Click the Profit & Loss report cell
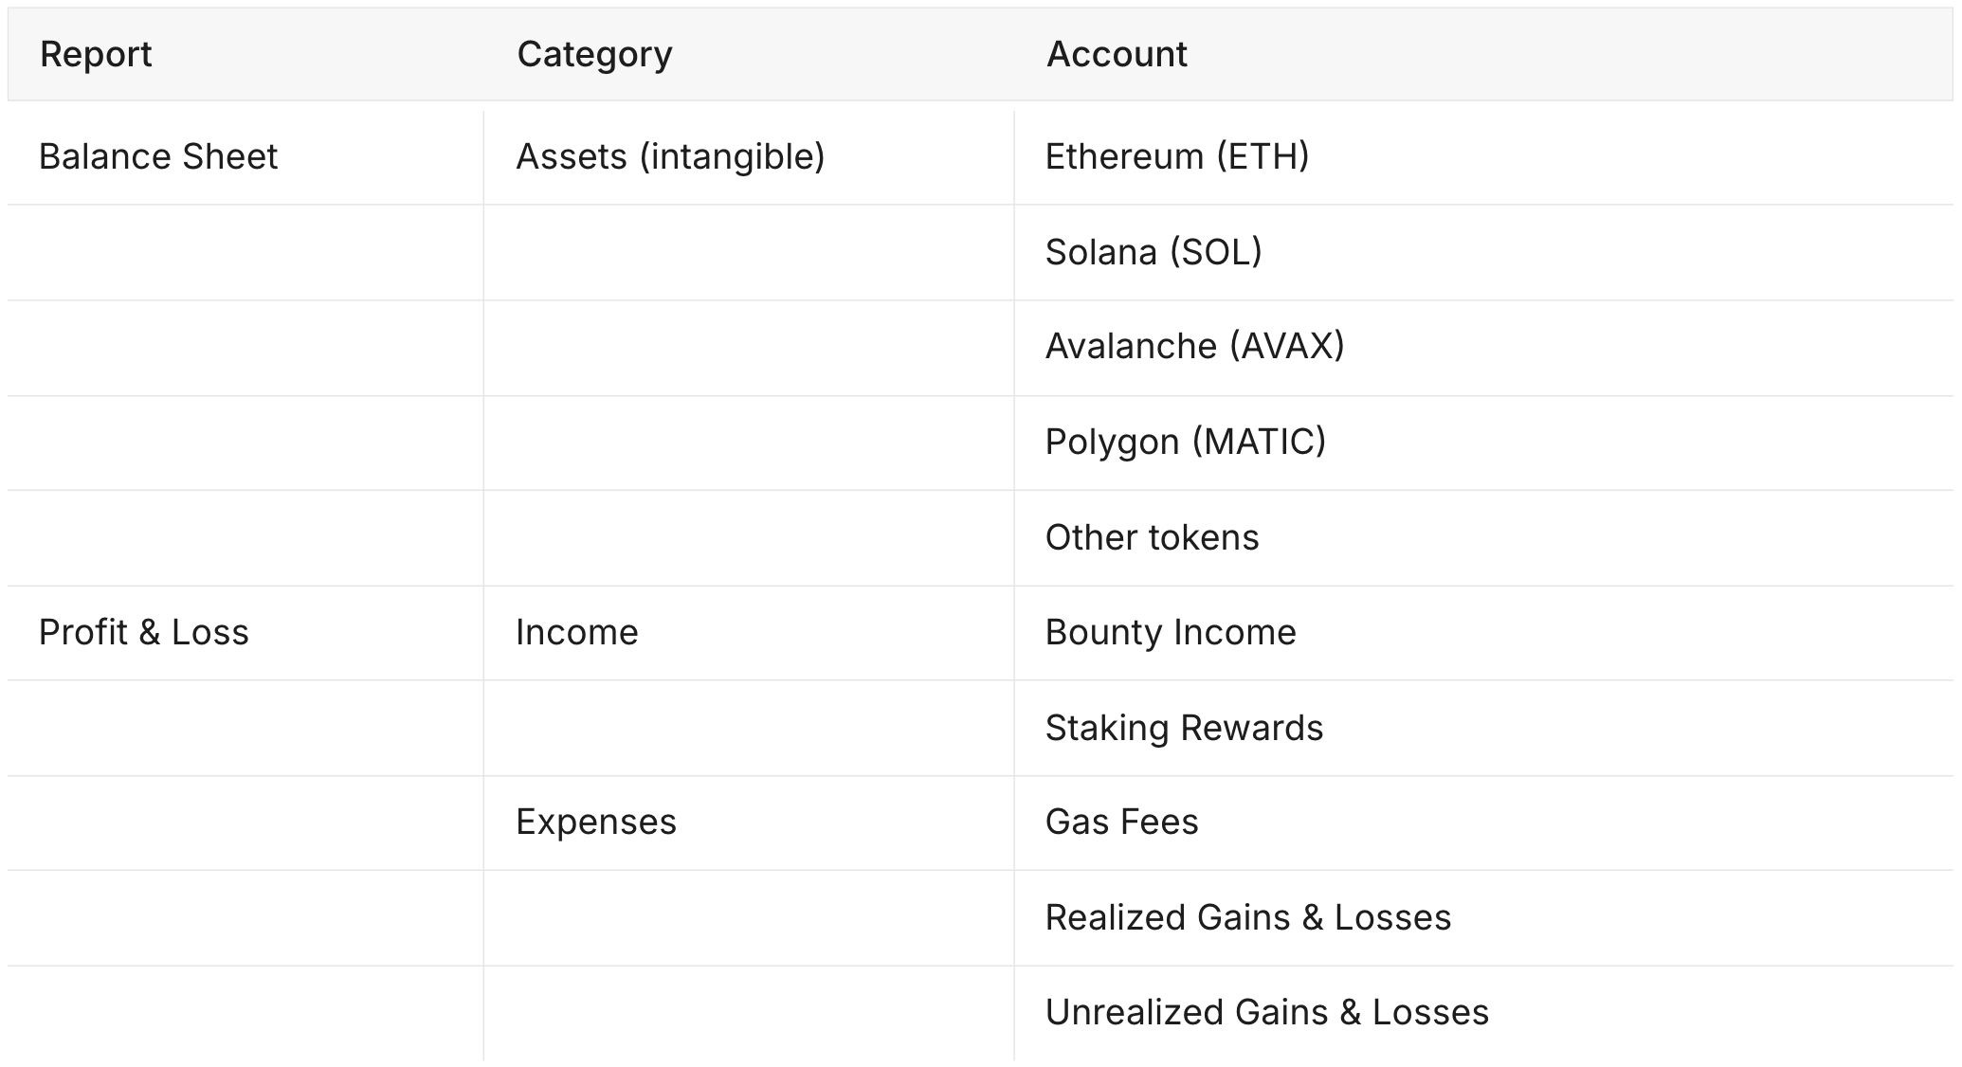Image resolution: width=1962 pixels, height=1067 pixels. [x=144, y=633]
